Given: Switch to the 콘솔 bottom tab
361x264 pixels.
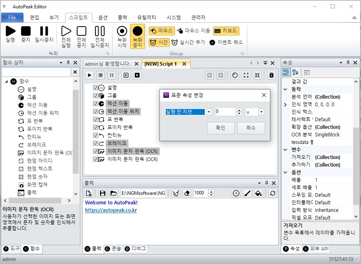Looking at the screenshot, I should click(x=113, y=249).
